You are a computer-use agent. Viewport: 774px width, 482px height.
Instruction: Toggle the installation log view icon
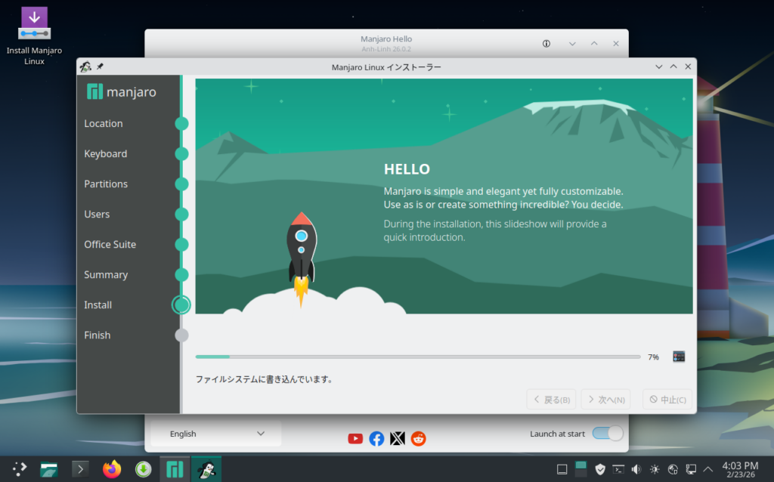679,357
